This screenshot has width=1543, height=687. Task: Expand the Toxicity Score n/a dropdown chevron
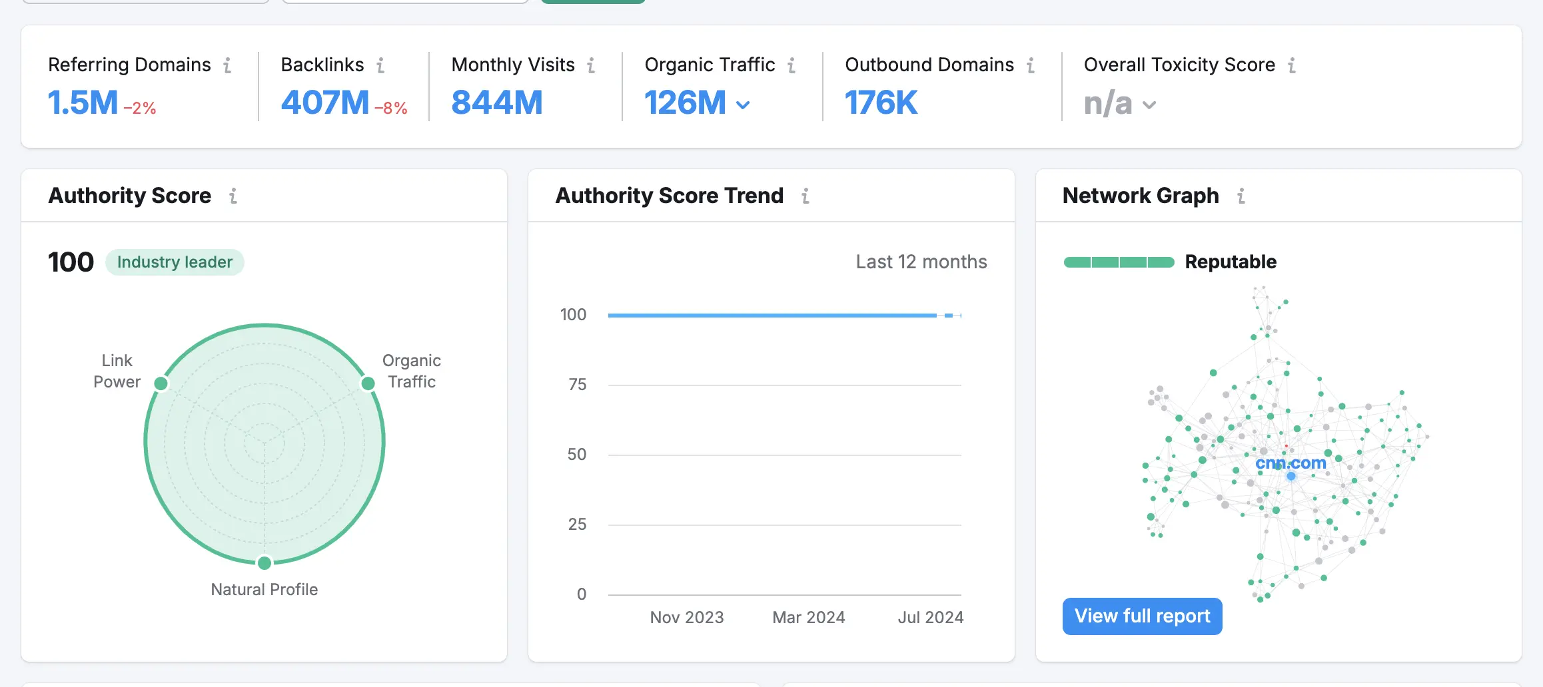pyautogui.click(x=1149, y=105)
